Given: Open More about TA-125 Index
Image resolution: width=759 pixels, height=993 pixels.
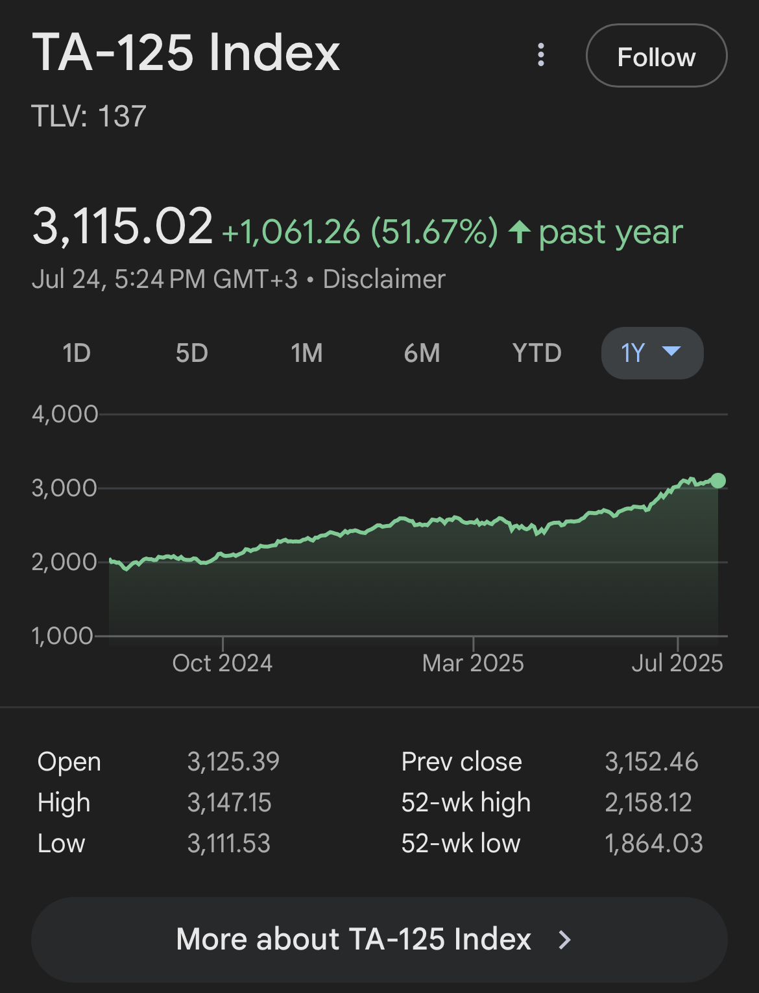Looking at the screenshot, I should [x=379, y=939].
